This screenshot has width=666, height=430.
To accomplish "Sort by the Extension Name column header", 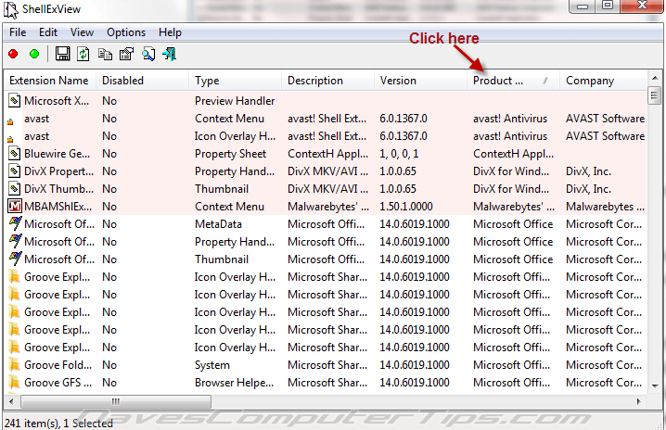I will click(x=50, y=81).
